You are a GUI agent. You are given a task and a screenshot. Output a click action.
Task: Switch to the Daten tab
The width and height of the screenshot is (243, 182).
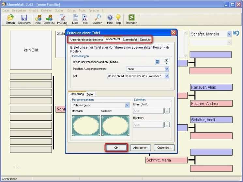tap(91, 94)
